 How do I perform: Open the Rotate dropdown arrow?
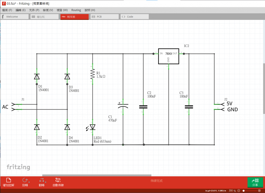coord(29,182)
